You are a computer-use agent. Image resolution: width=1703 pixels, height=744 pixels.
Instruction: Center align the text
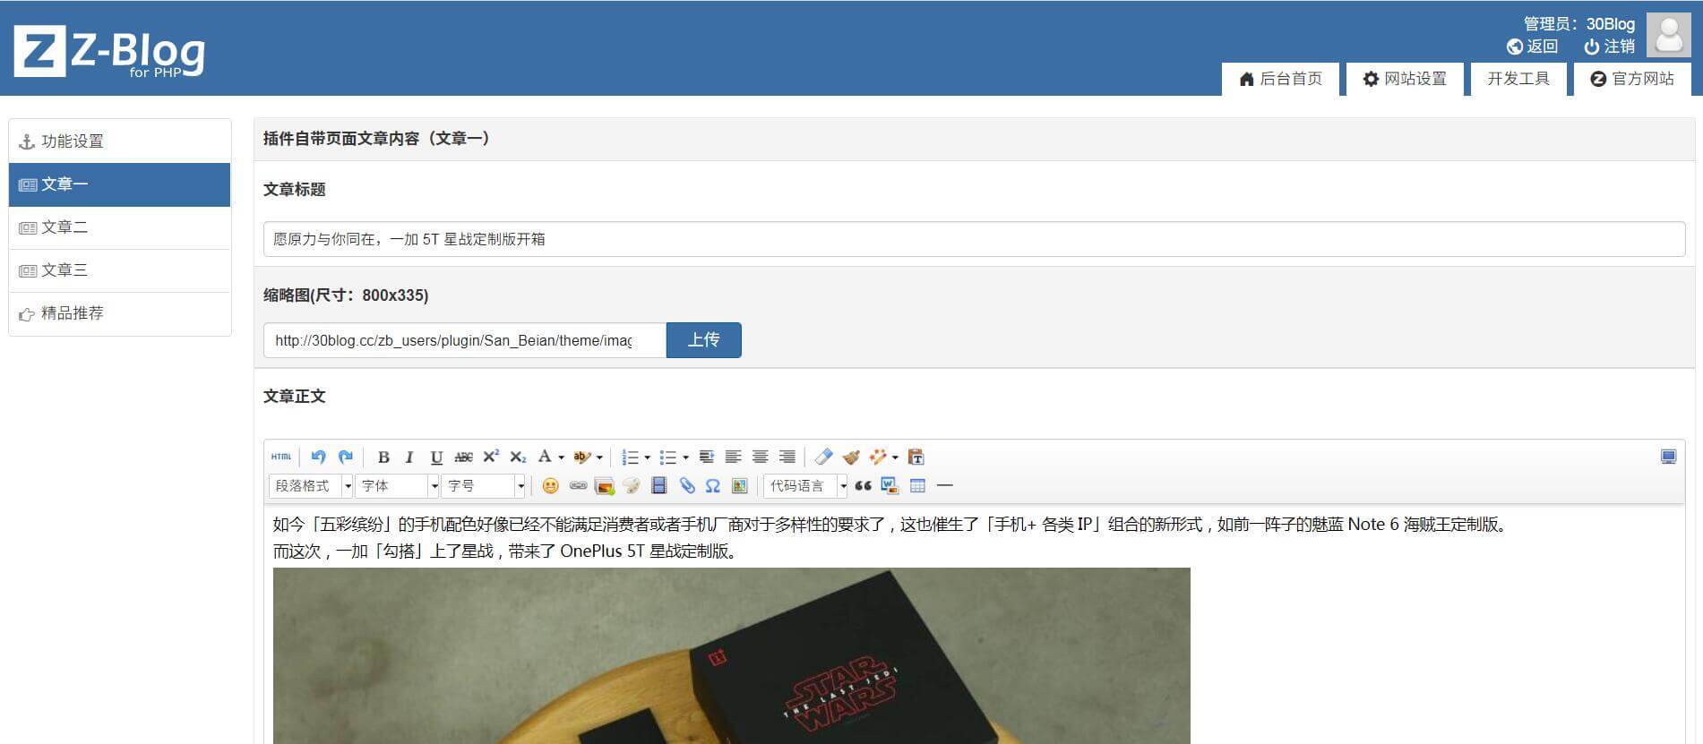pos(761,457)
